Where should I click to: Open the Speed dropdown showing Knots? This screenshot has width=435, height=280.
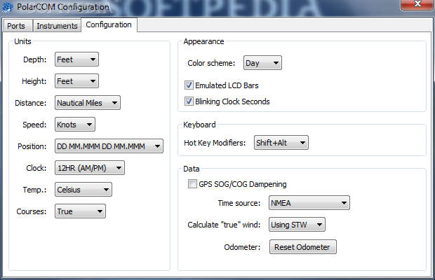(x=75, y=125)
